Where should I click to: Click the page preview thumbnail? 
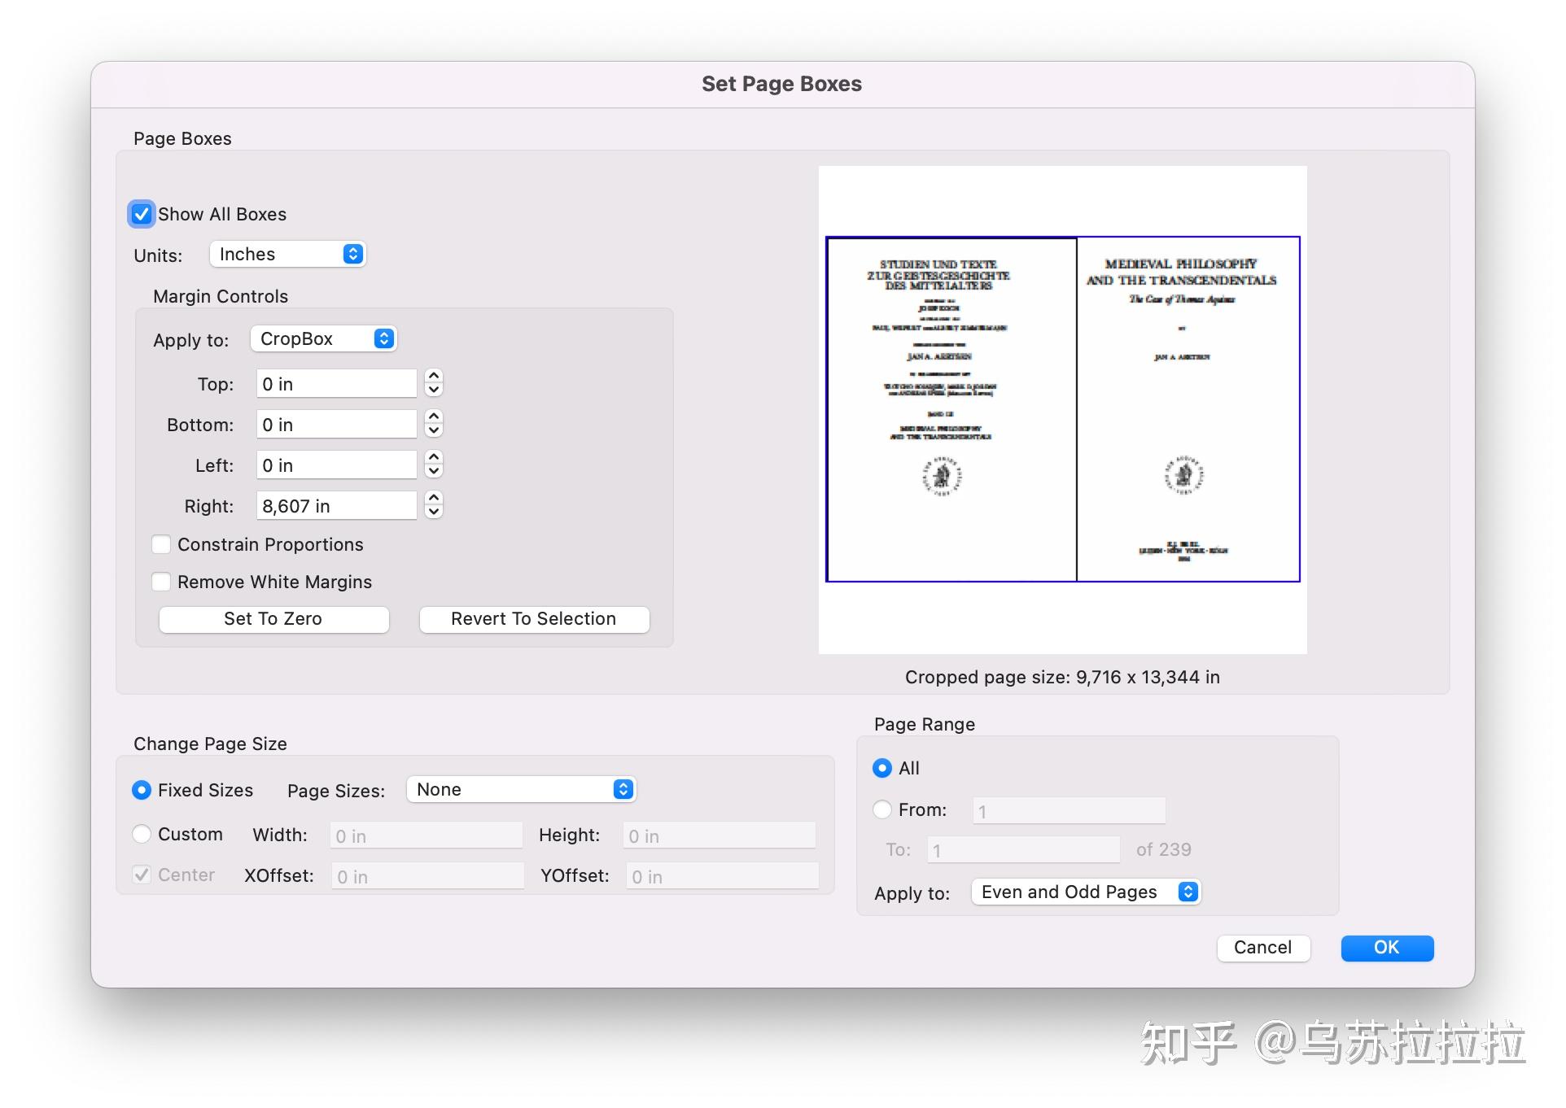[1061, 408]
